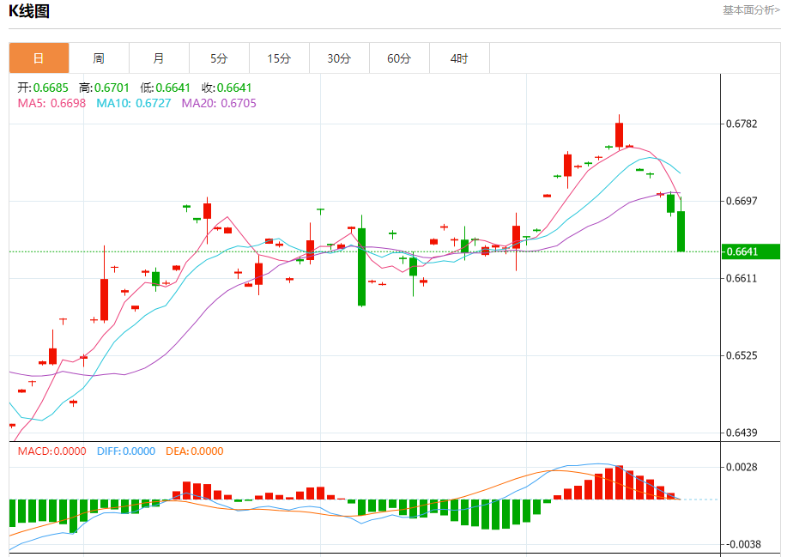Click the MA10: 0.6727 indicator label
This screenshot has height=557, width=787.
pyautogui.click(x=134, y=103)
